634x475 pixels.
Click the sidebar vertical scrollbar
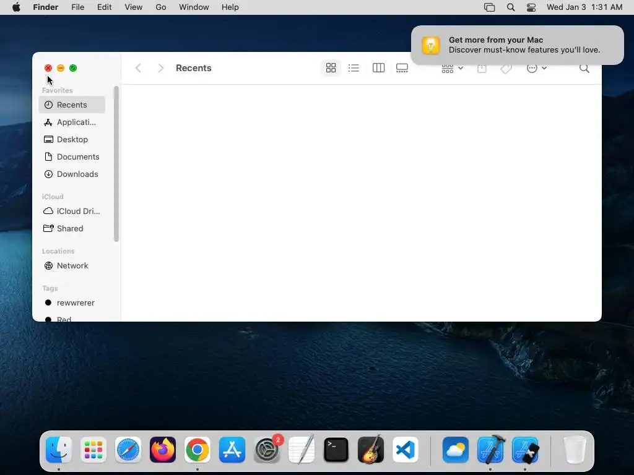tap(116, 164)
